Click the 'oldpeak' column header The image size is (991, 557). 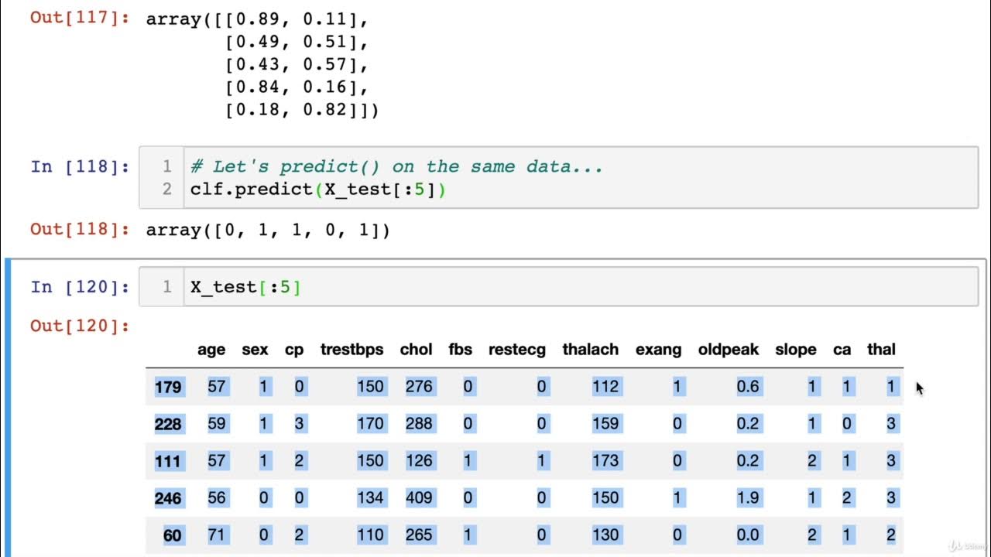coord(729,350)
